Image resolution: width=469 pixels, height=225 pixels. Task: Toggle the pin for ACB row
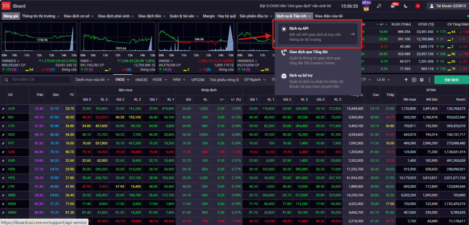click(x=3, y=109)
